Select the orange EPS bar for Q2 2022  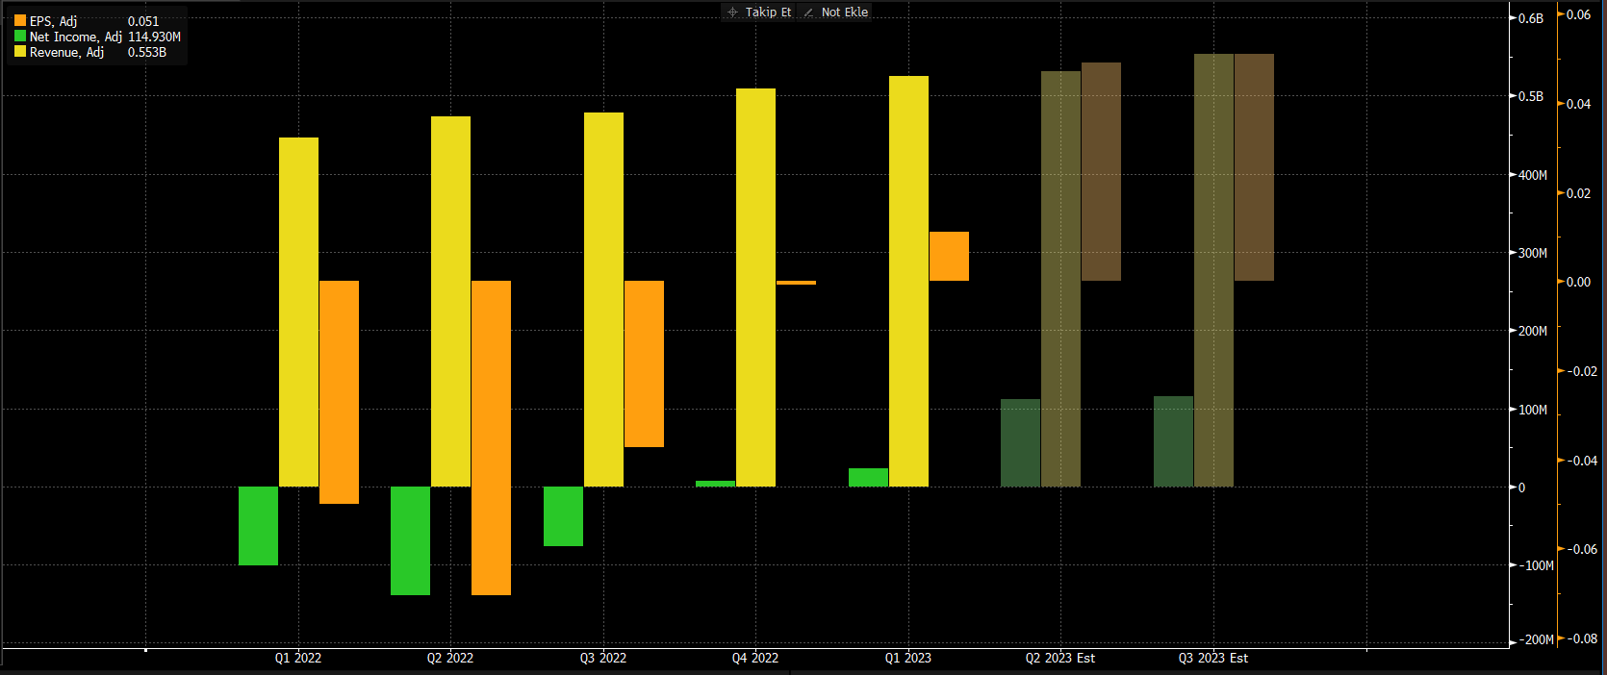pyautogui.click(x=491, y=437)
